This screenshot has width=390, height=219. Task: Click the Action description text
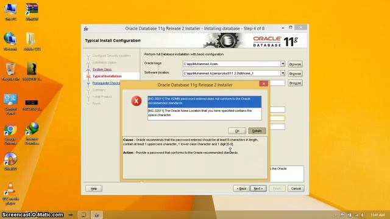point(180,153)
